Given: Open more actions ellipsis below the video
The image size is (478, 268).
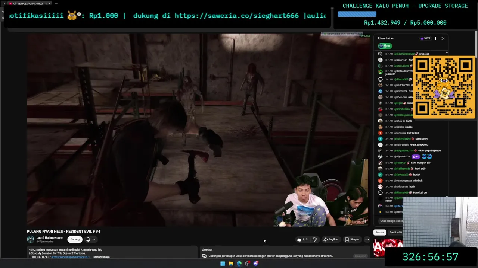Looking at the screenshot, I should pos(367,240).
